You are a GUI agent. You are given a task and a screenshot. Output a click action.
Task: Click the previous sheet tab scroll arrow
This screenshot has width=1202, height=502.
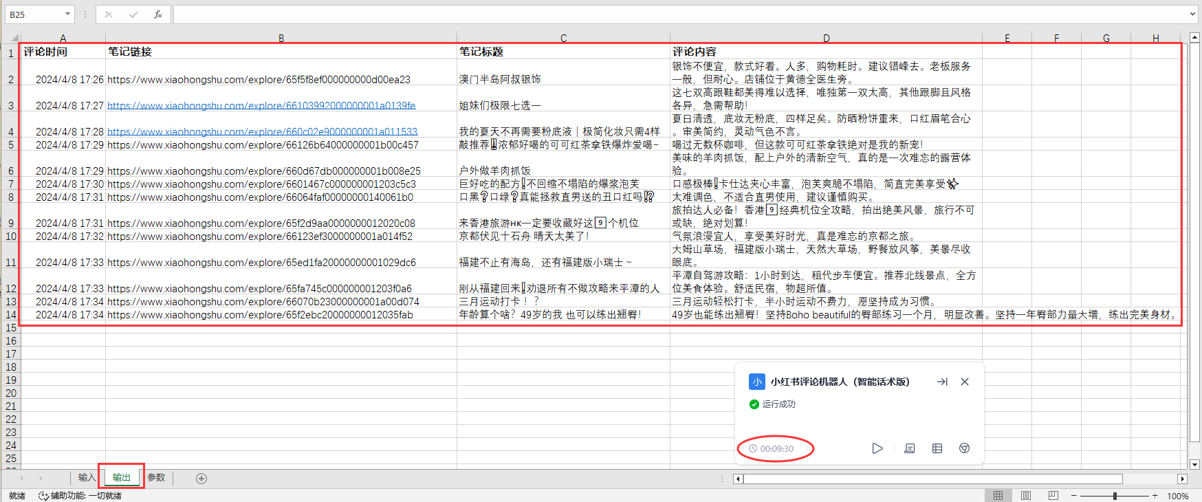(21, 478)
